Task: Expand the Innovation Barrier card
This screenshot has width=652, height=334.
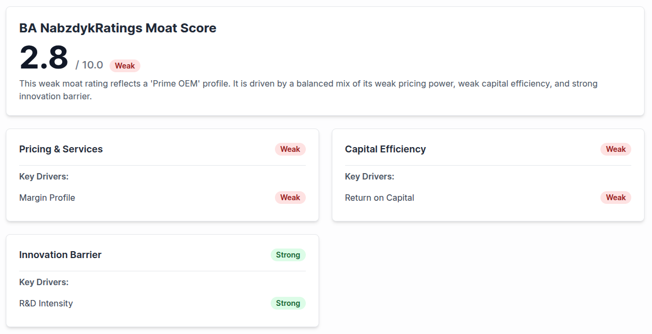Action: (x=60, y=255)
